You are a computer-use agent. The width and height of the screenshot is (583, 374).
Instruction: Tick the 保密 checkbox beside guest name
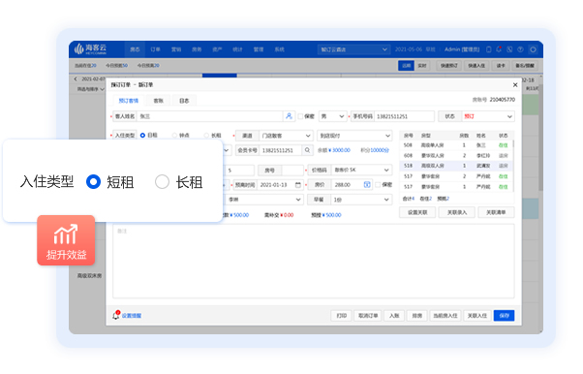point(301,116)
